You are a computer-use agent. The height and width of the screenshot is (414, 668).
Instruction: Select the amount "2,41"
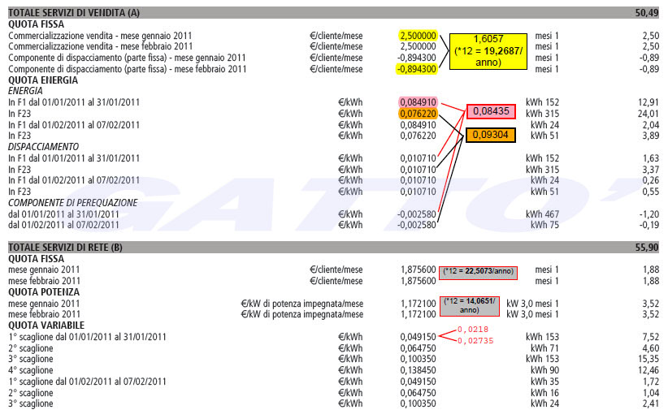[651, 403]
